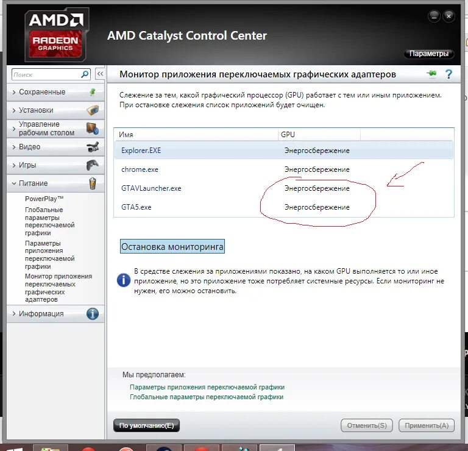Select the GTA5.exe row
Screen dimensions: 468x451
tap(284, 207)
